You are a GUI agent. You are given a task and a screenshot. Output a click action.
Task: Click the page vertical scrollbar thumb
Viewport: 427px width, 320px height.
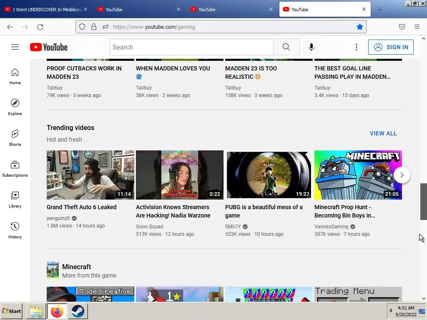coord(424,202)
